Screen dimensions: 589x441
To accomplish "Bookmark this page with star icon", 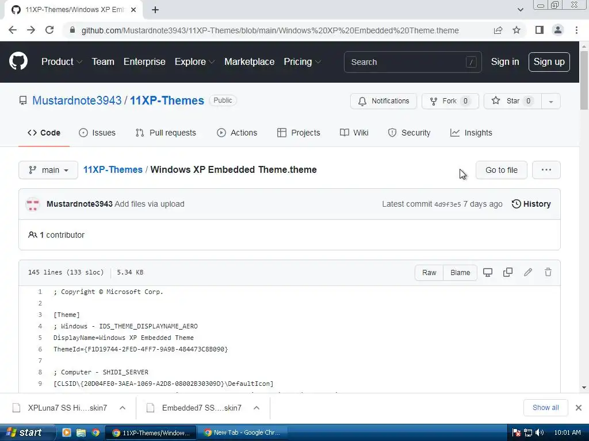I will [x=517, y=30].
